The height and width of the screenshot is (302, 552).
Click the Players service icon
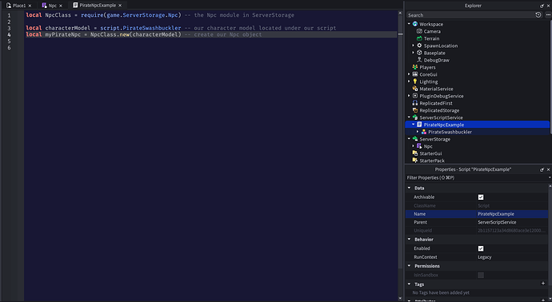(415, 67)
